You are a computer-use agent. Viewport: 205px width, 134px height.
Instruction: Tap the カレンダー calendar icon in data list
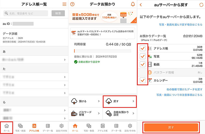coord(150,80)
